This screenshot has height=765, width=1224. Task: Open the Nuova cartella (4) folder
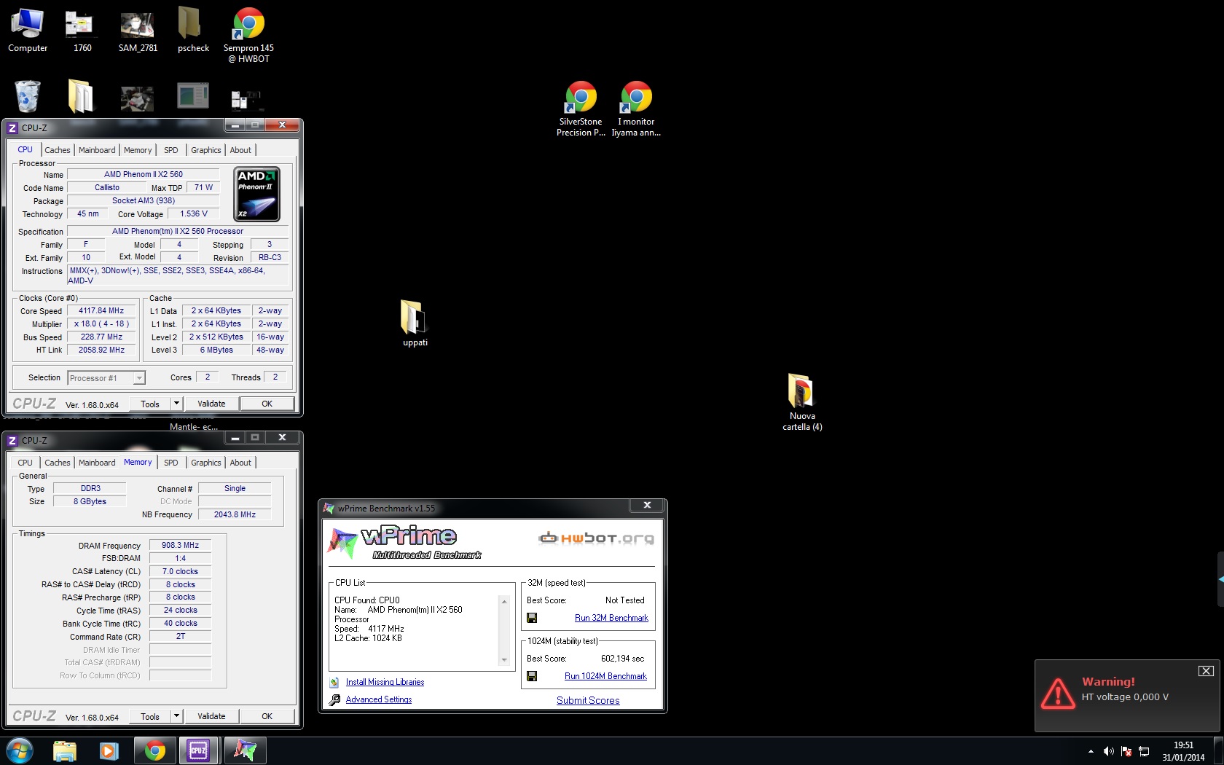click(802, 402)
